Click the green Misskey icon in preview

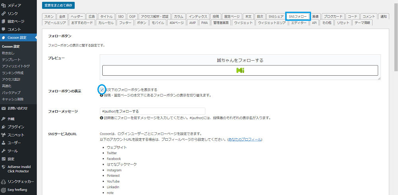[240, 71]
